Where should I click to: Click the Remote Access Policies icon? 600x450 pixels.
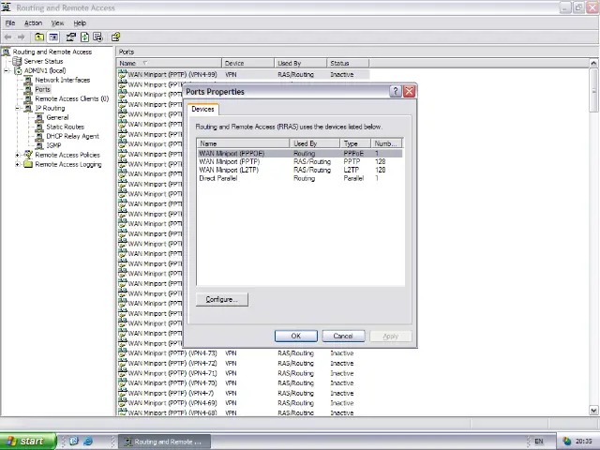coord(28,155)
